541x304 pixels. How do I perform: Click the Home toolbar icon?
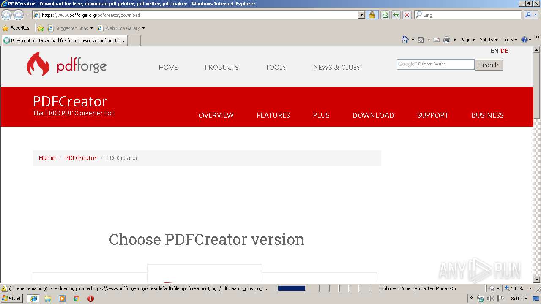405,40
